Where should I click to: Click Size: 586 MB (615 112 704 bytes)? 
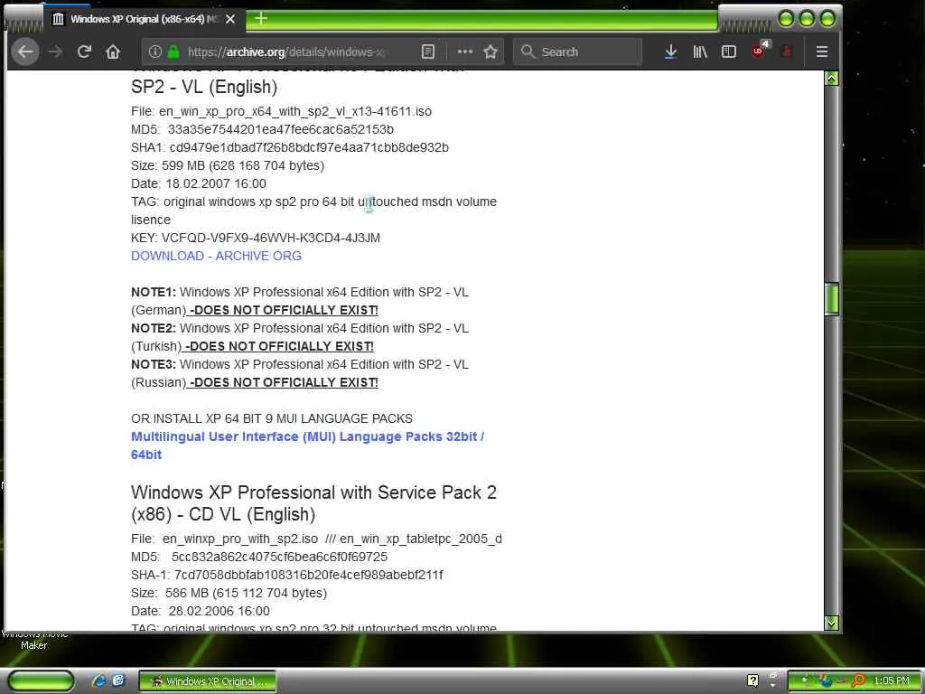point(229,593)
